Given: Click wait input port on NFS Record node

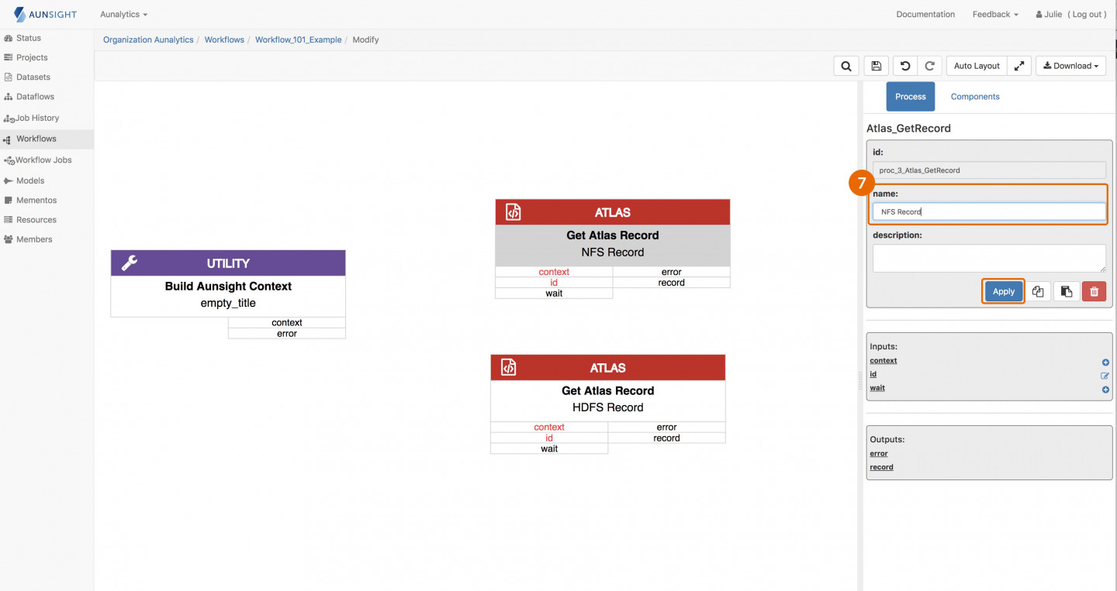Looking at the screenshot, I should pyautogui.click(x=554, y=294).
